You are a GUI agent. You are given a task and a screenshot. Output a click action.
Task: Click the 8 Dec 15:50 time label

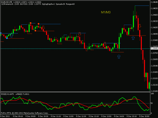click(x=144, y=116)
